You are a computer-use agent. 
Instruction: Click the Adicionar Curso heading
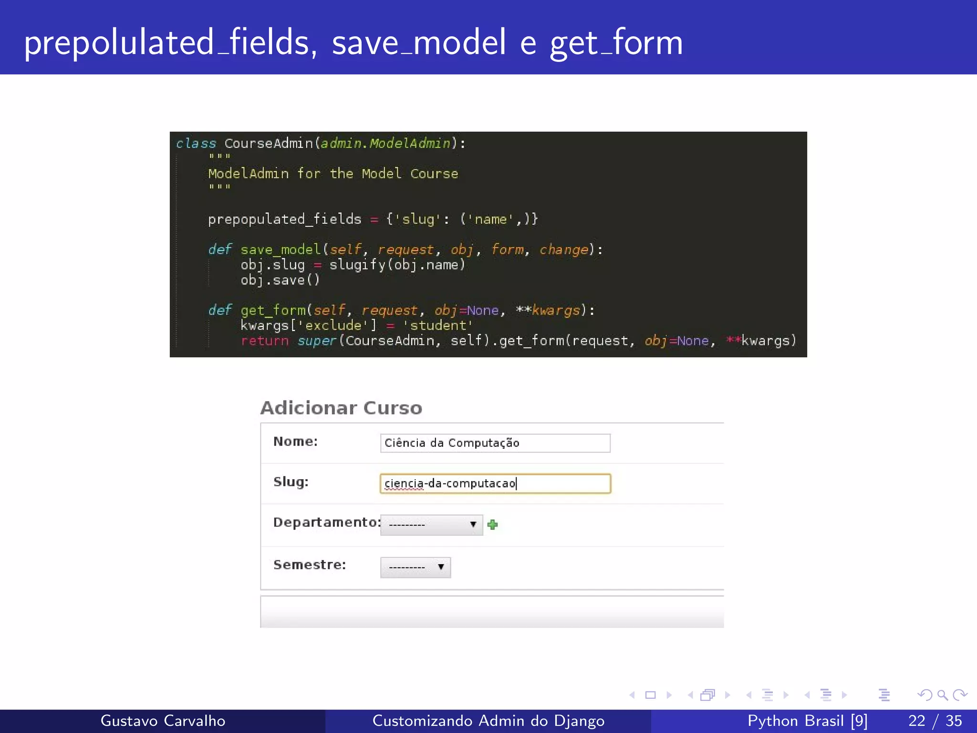(341, 408)
